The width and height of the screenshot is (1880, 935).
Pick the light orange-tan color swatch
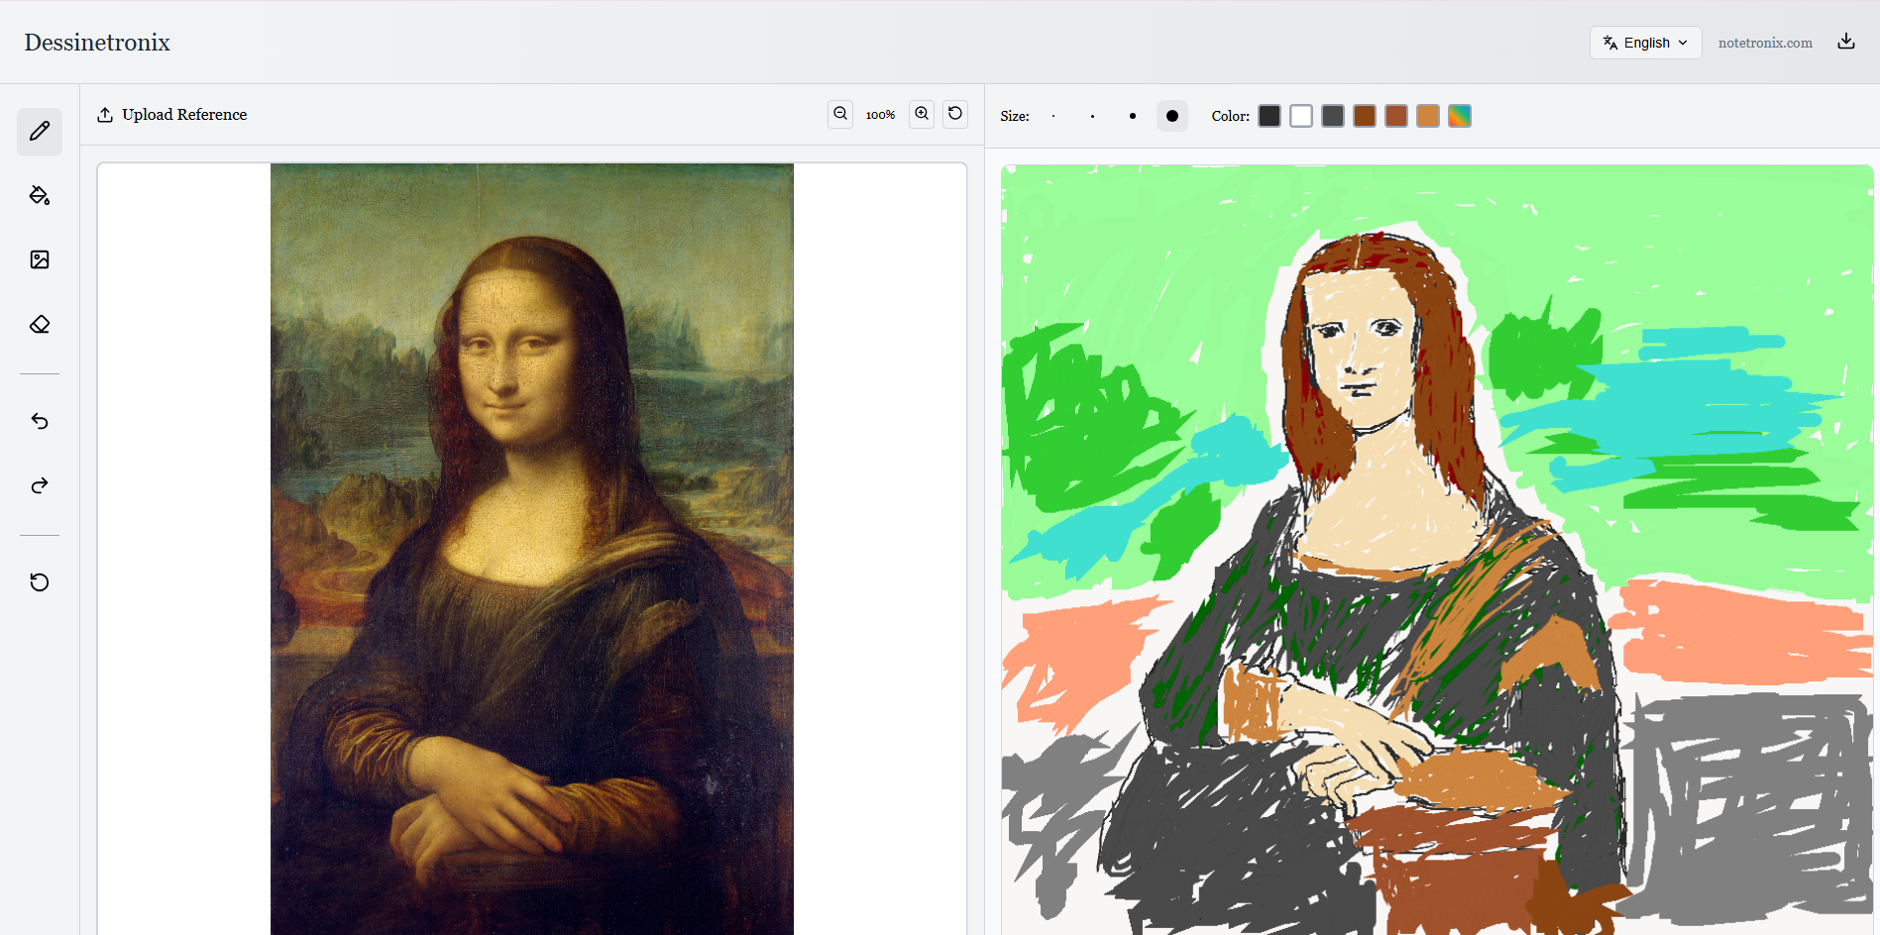pyautogui.click(x=1428, y=116)
